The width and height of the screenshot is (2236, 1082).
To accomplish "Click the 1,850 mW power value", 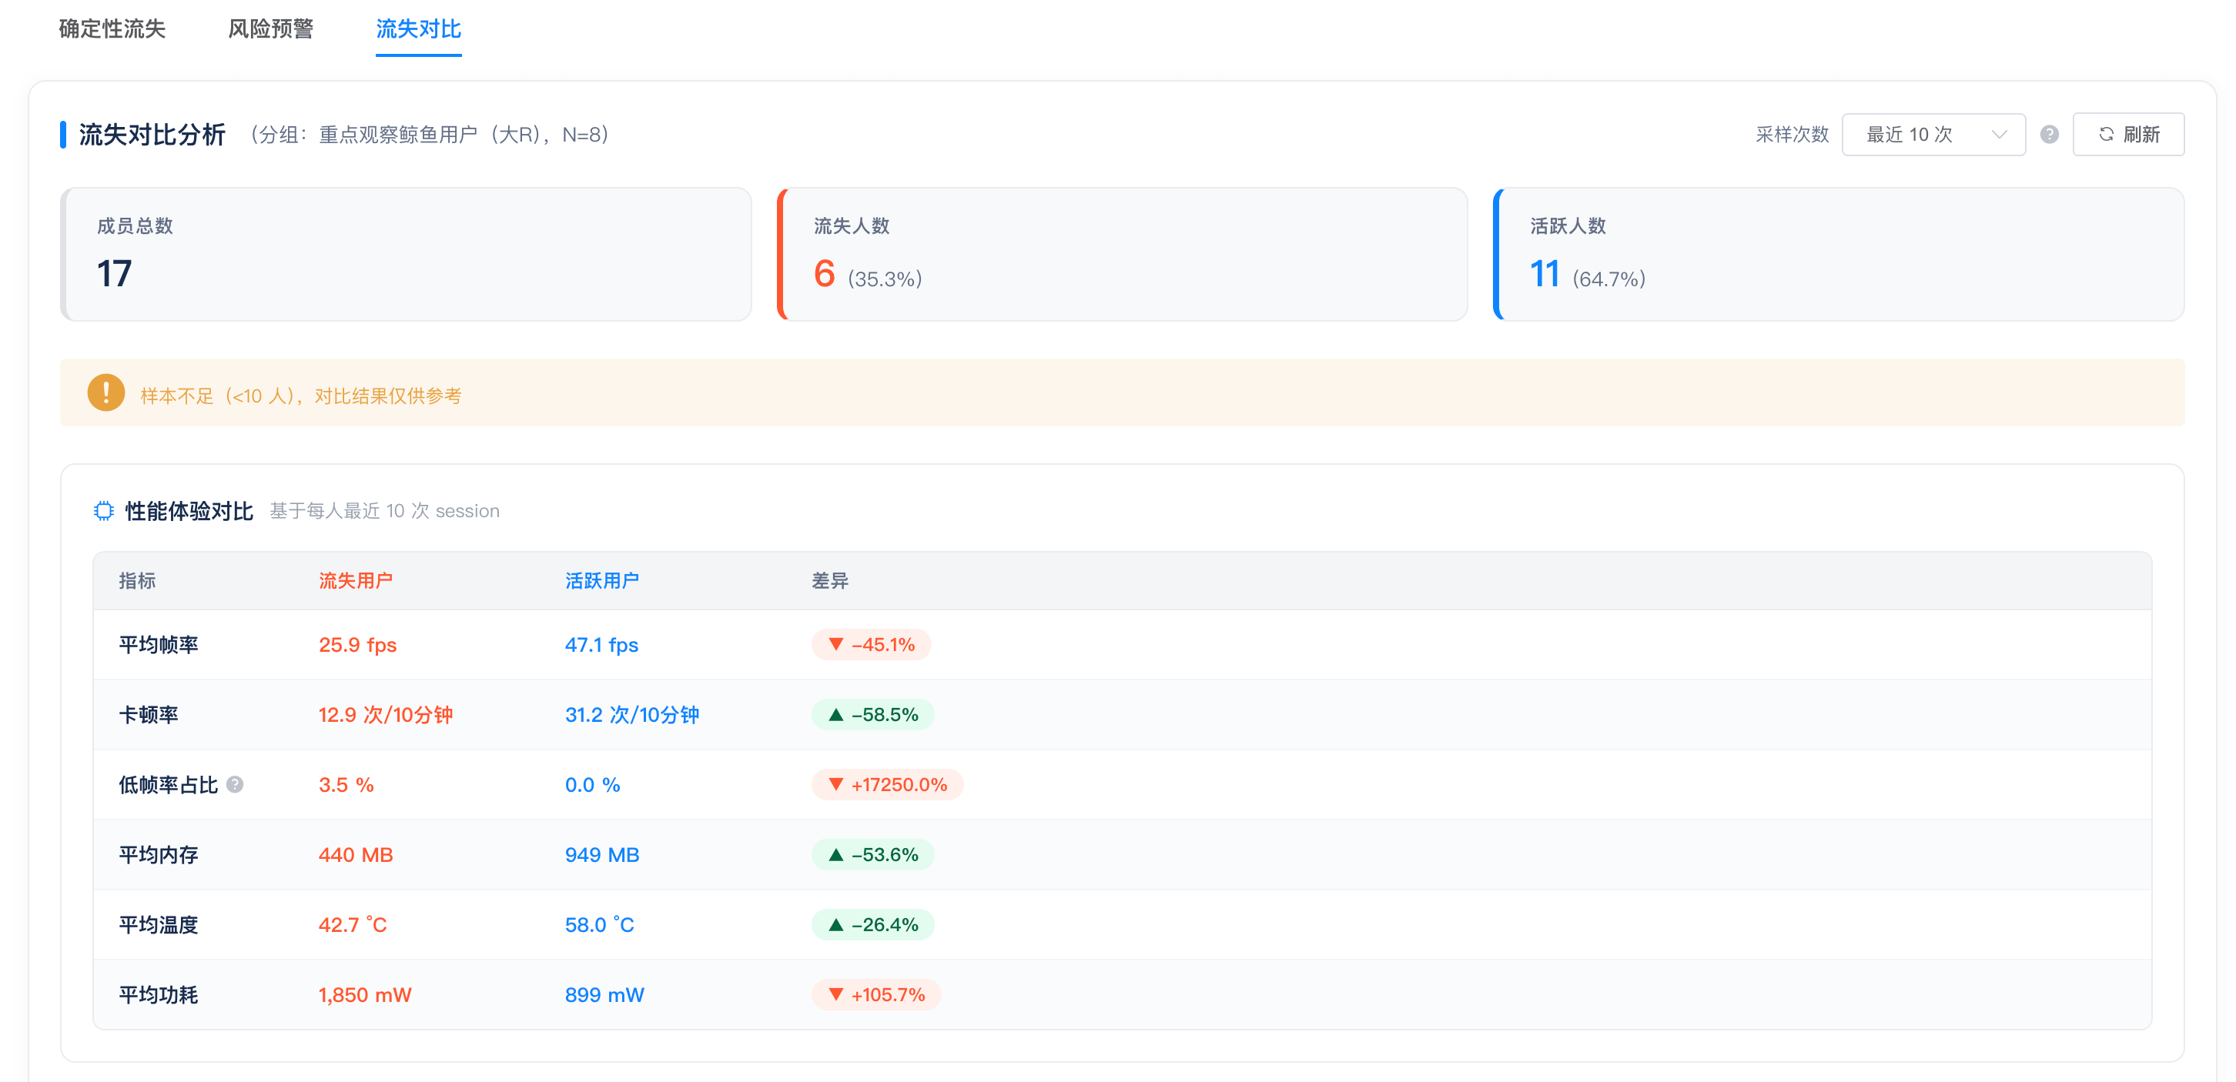I will [366, 995].
